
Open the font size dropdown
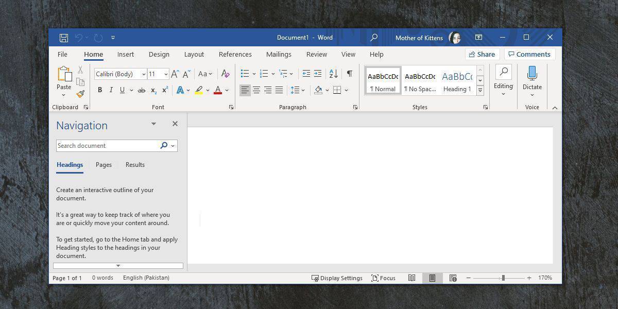pyautogui.click(x=165, y=74)
